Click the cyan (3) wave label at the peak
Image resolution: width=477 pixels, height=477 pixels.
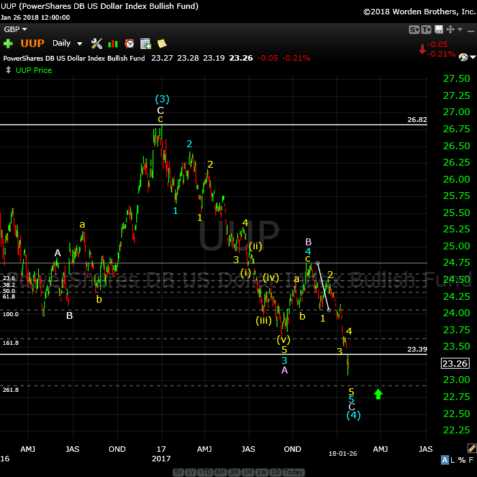click(x=162, y=99)
